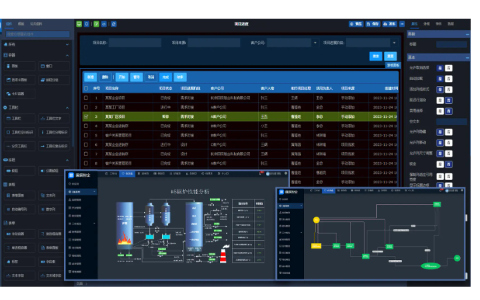The height and width of the screenshot is (300, 480).
Task: Collapse the 基本 properties section minus
Action: 467,57
